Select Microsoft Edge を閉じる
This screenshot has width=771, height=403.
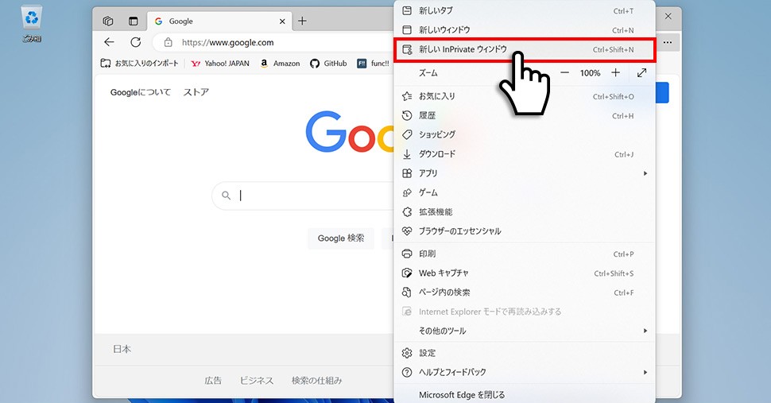click(x=525, y=394)
